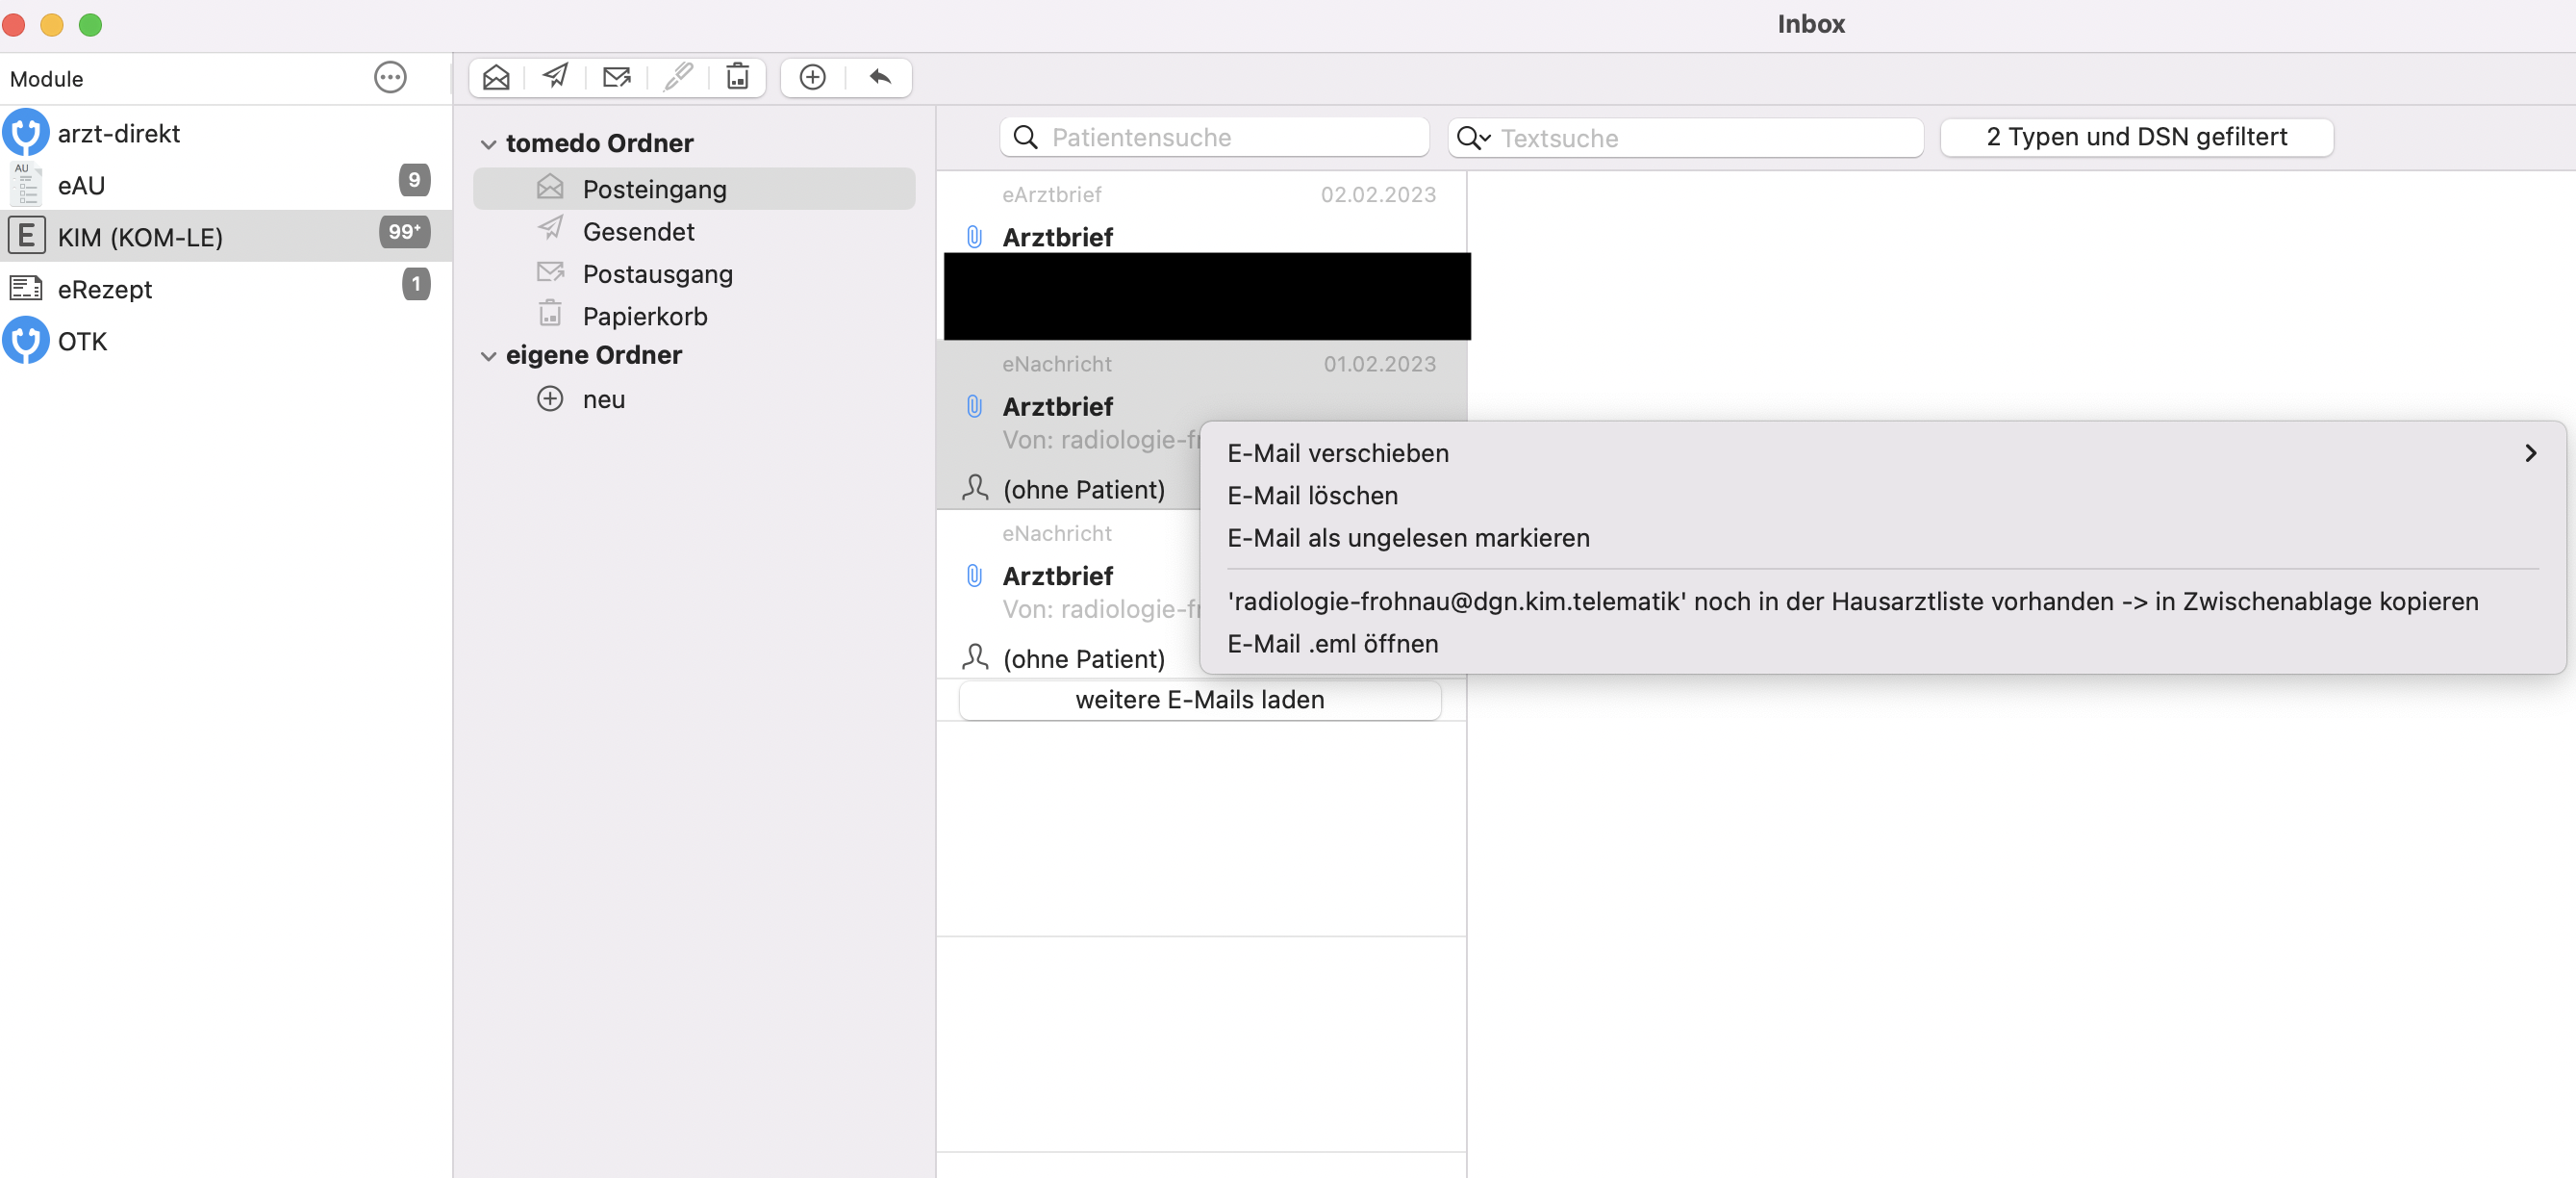
Task: Open the 2 Typen und DSN gefiltert filter
Action: (2136, 137)
